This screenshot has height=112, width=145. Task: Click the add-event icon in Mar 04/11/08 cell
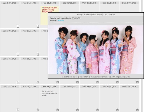[x=38, y=26]
